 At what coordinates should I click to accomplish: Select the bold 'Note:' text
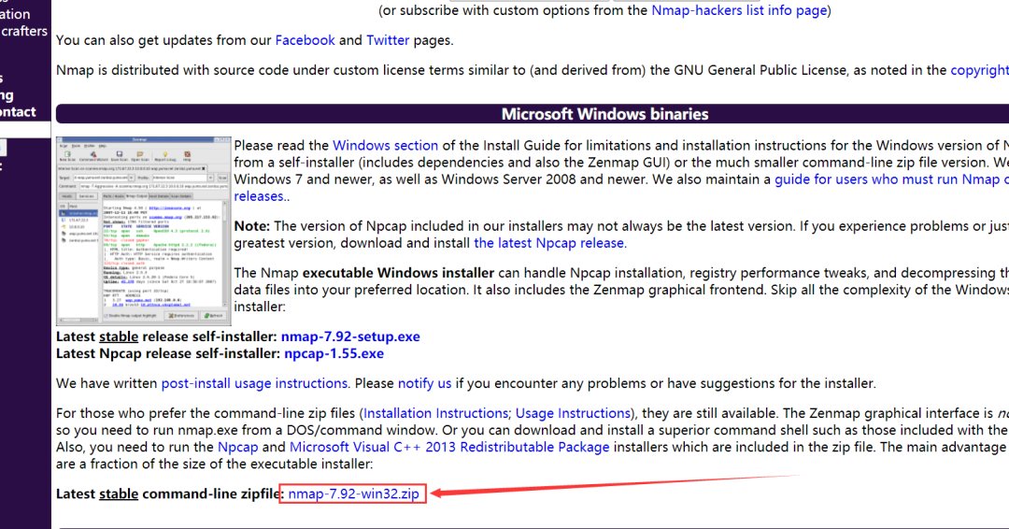click(x=251, y=226)
